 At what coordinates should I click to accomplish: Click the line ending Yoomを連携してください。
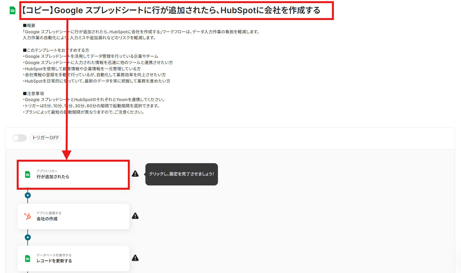tap(95, 99)
